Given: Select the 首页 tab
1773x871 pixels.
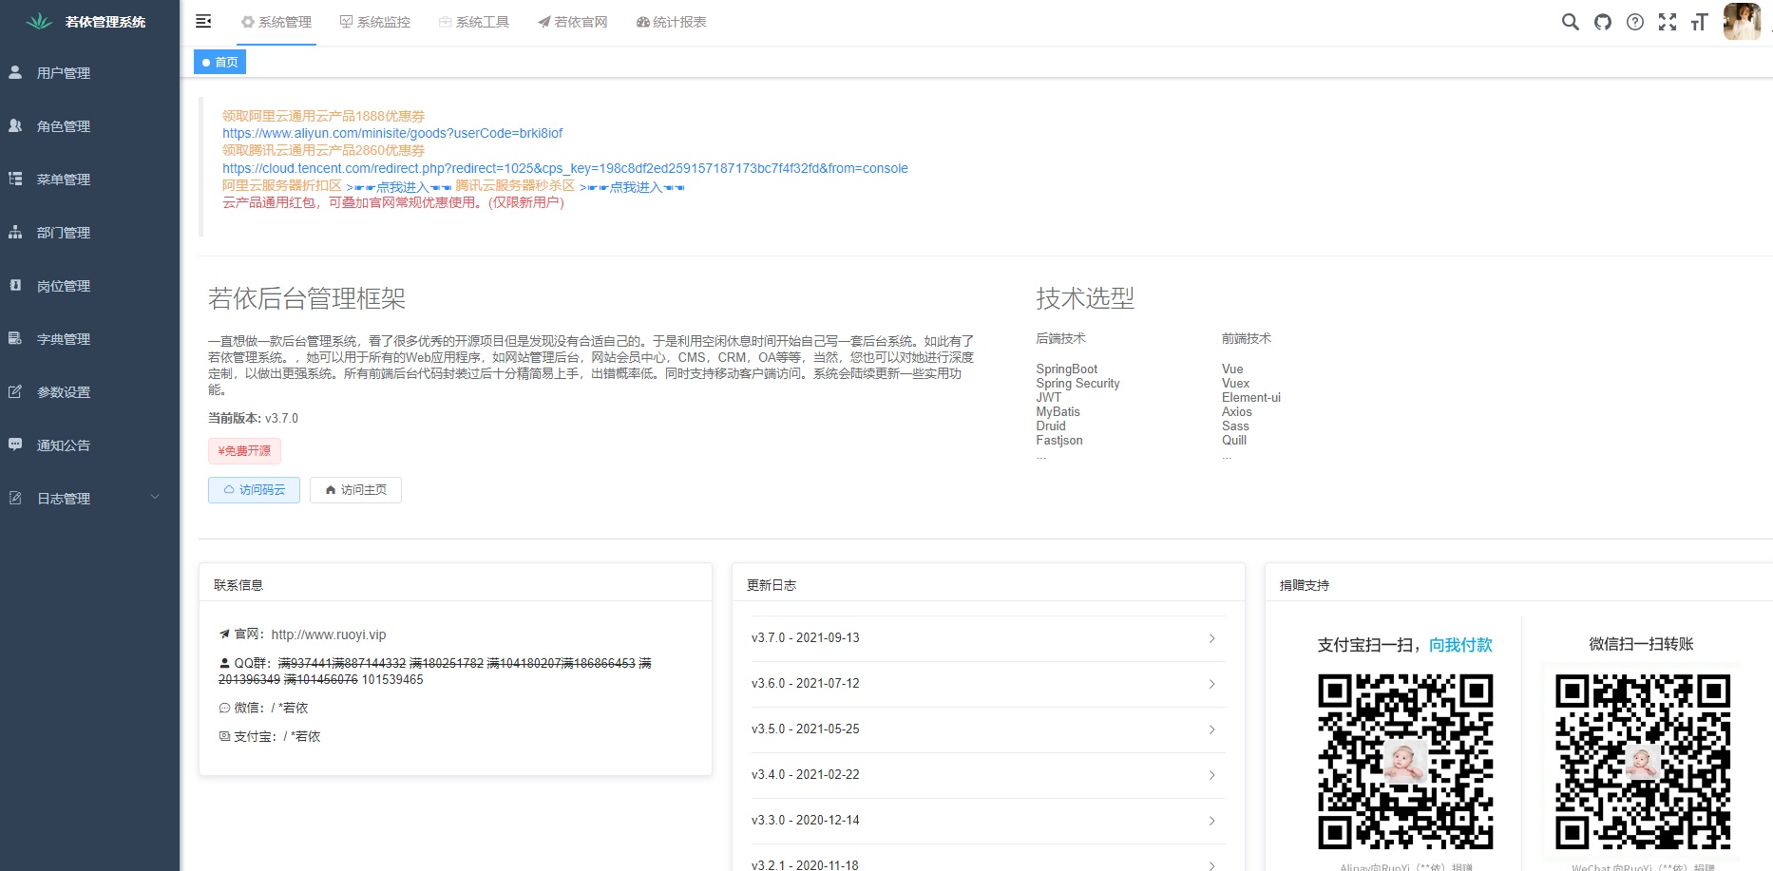Looking at the screenshot, I should tap(219, 61).
